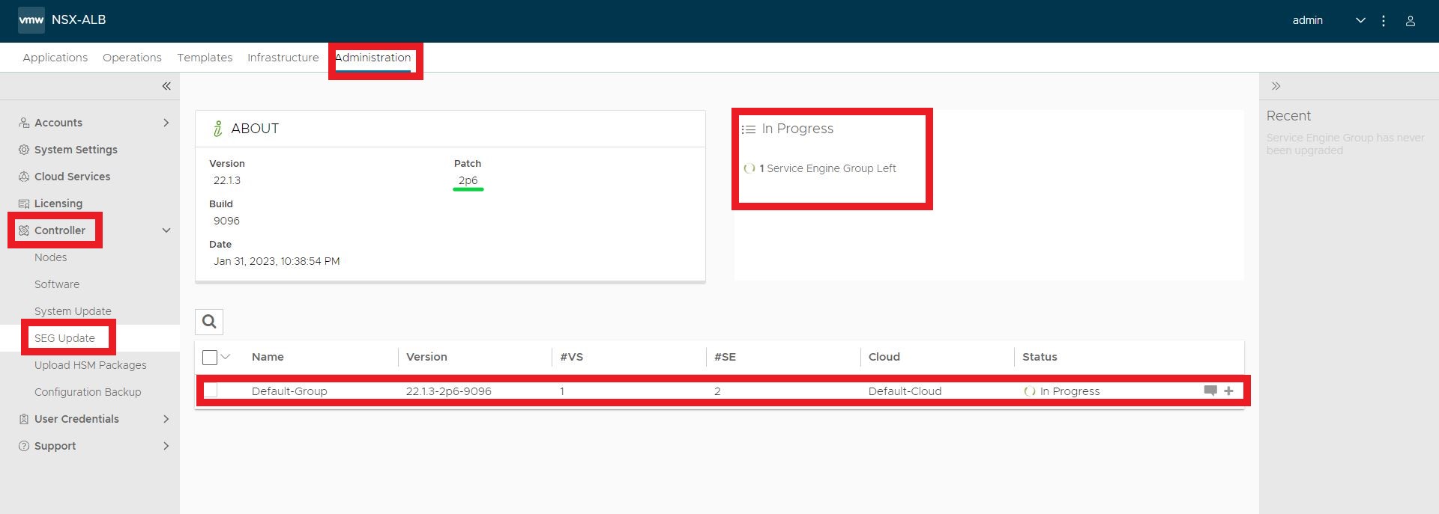This screenshot has height=514, width=1439.
Task: Click the date Jan 31, 2023 value
Action: click(277, 261)
